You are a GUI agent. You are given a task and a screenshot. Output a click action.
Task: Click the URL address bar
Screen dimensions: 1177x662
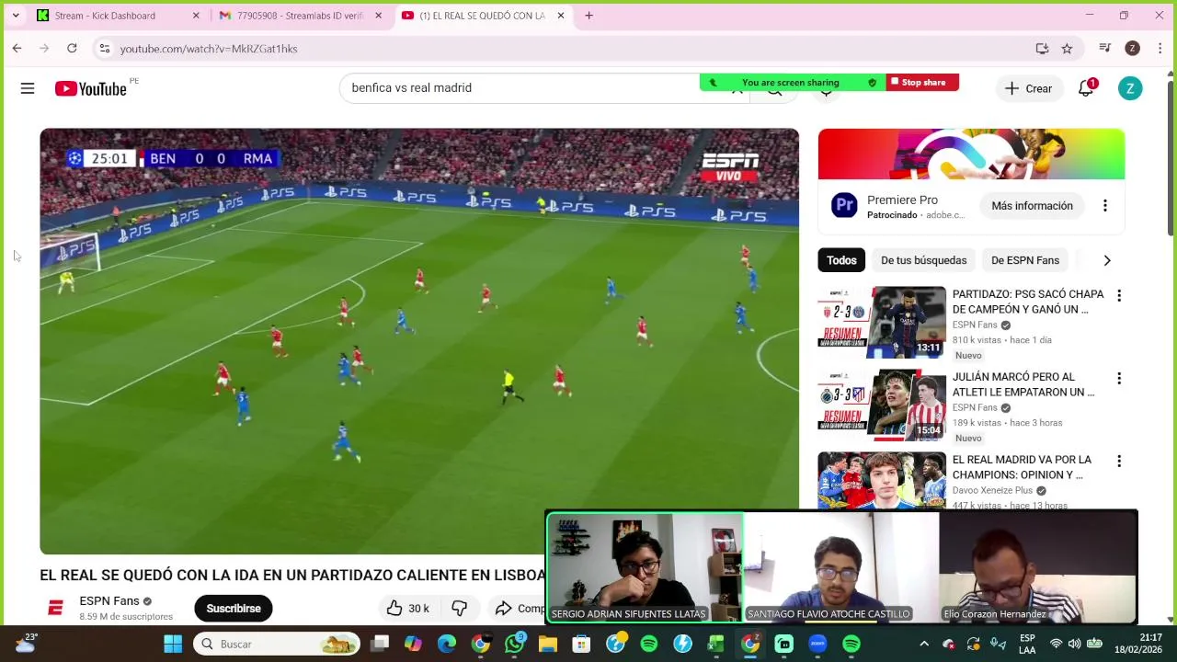pos(552,49)
